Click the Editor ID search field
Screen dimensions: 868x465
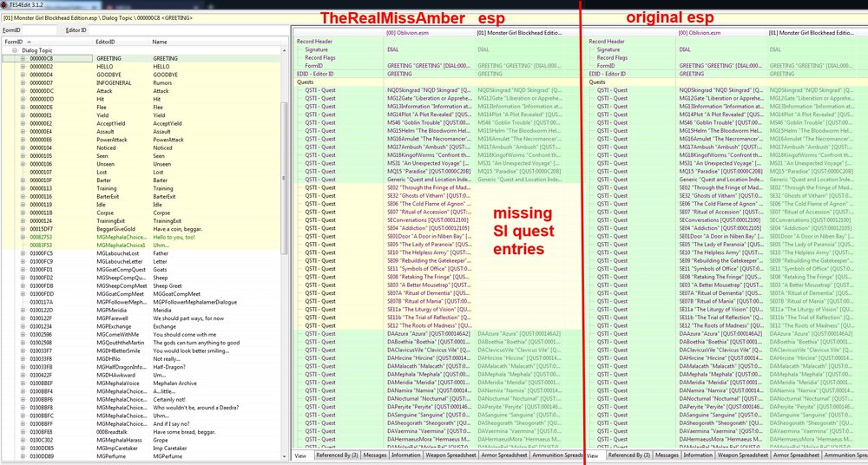188,29
